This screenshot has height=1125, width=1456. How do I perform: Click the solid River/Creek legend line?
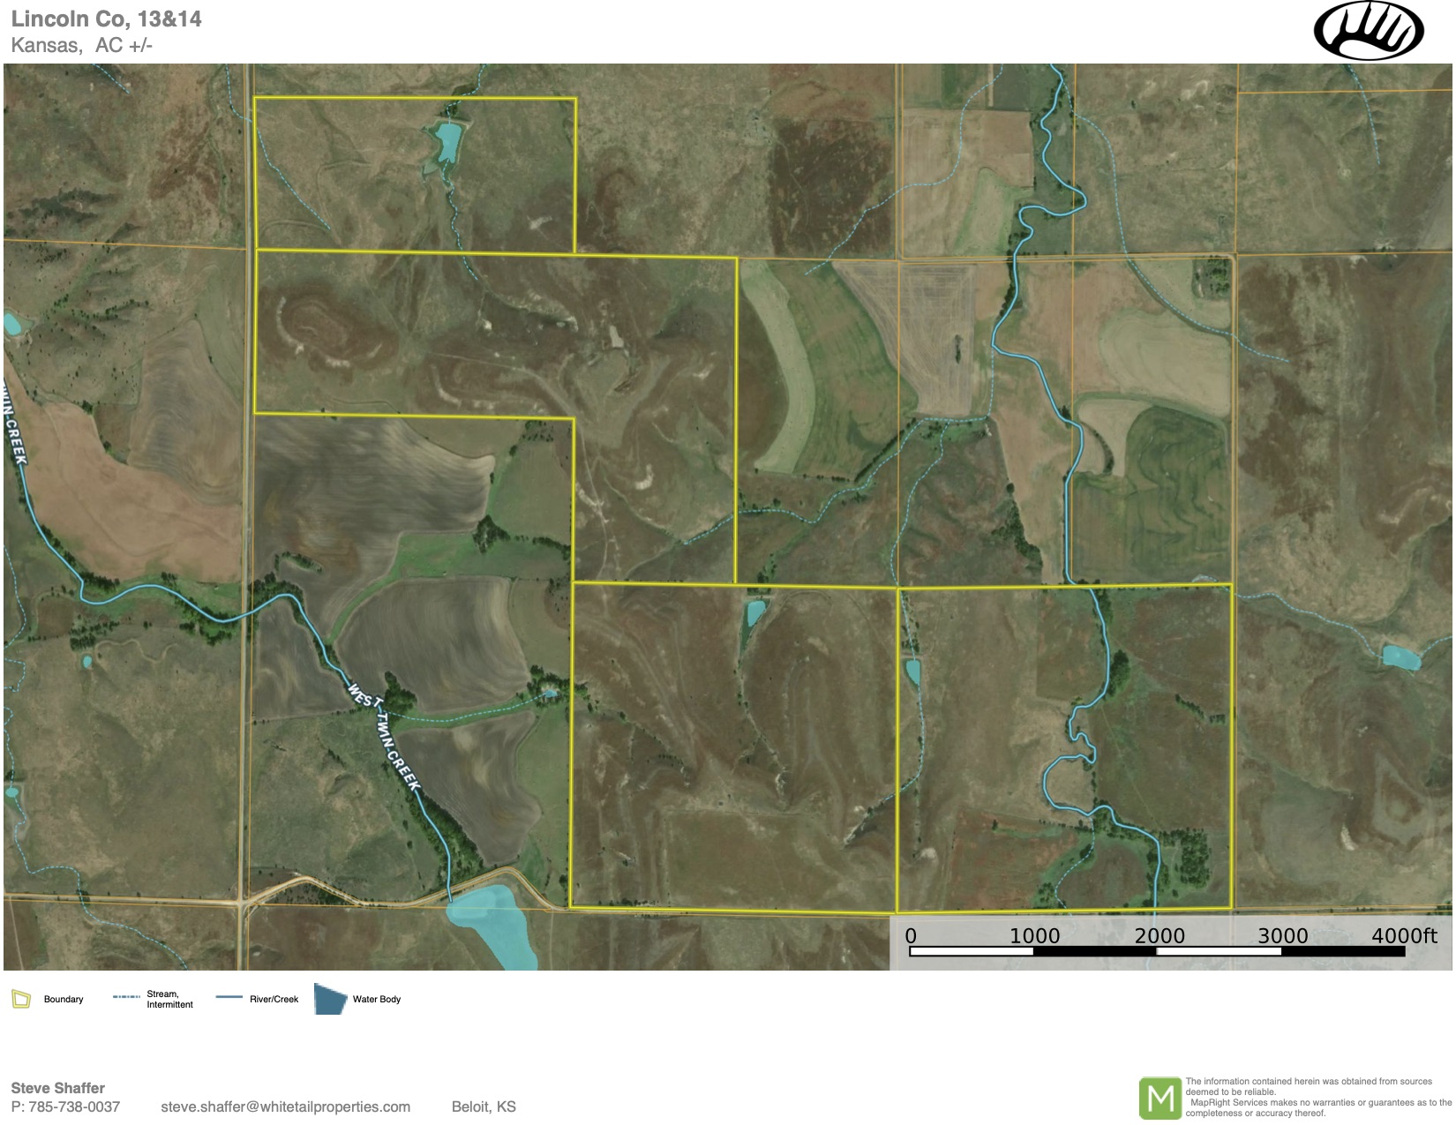(229, 997)
